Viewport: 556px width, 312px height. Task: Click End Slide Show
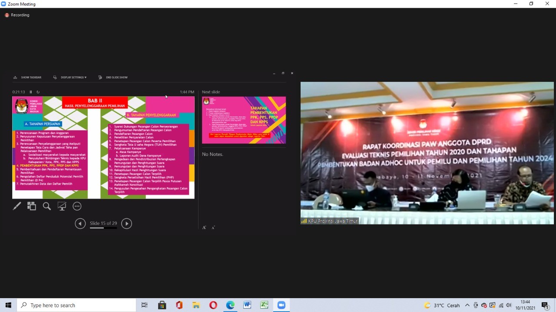click(113, 78)
